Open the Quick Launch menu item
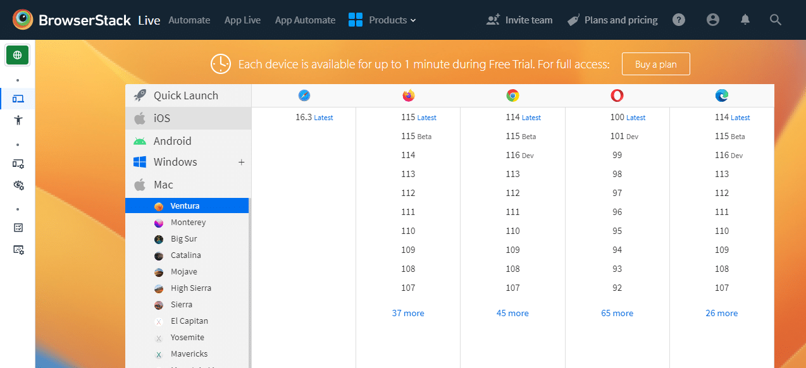 (188, 95)
